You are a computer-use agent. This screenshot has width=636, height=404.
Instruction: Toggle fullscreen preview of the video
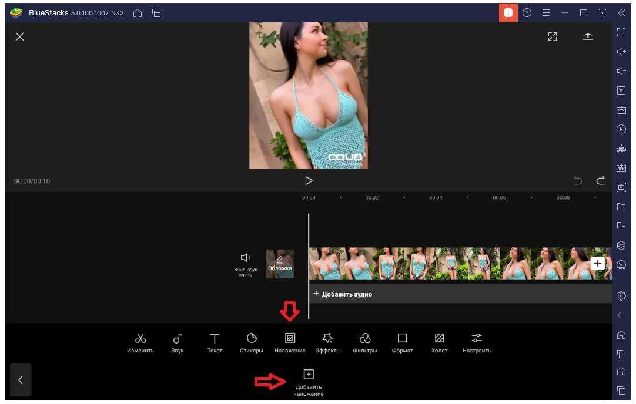tap(552, 37)
